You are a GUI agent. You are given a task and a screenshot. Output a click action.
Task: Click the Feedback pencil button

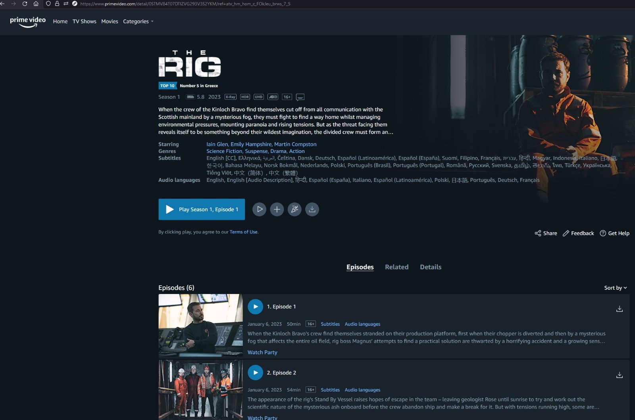pos(578,233)
